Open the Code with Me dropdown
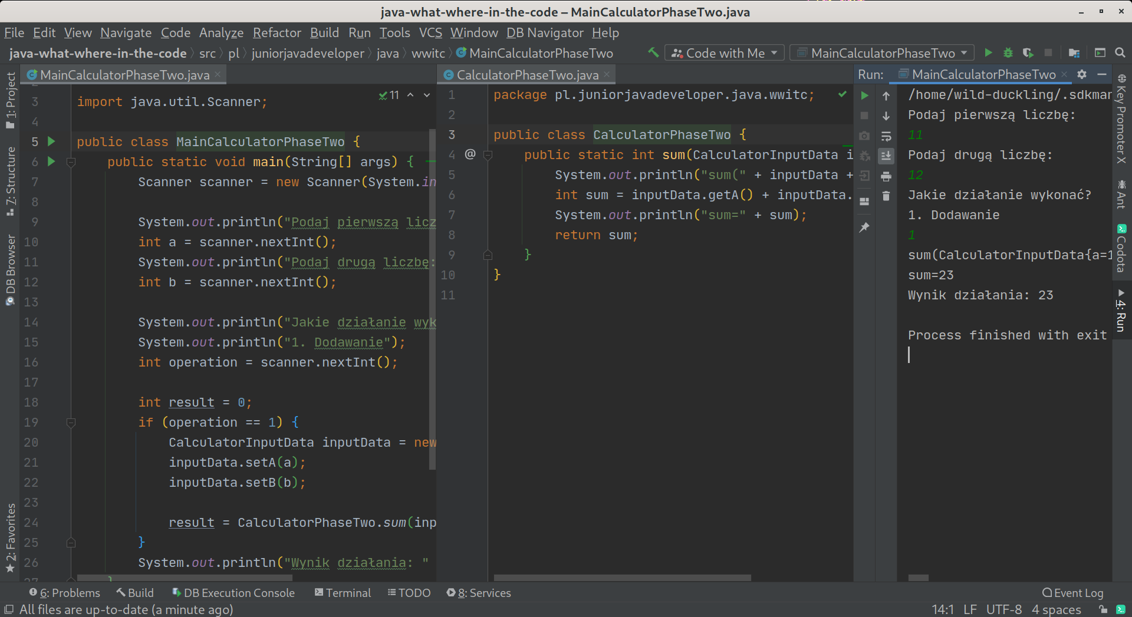1132x617 pixels. click(726, 53)
